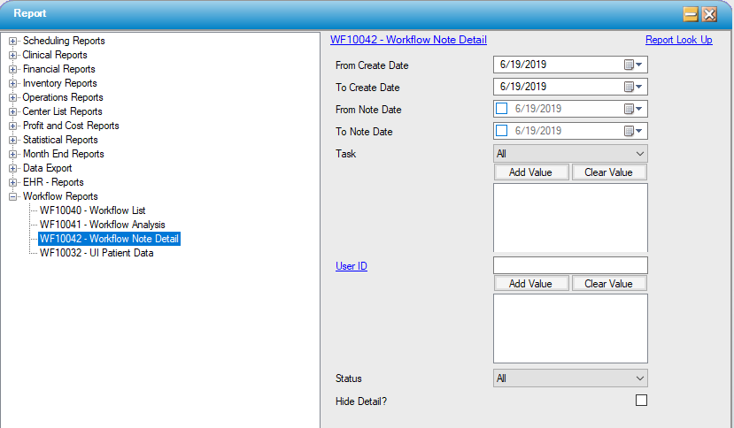Open the Report Look Up link

coord(678,40)
